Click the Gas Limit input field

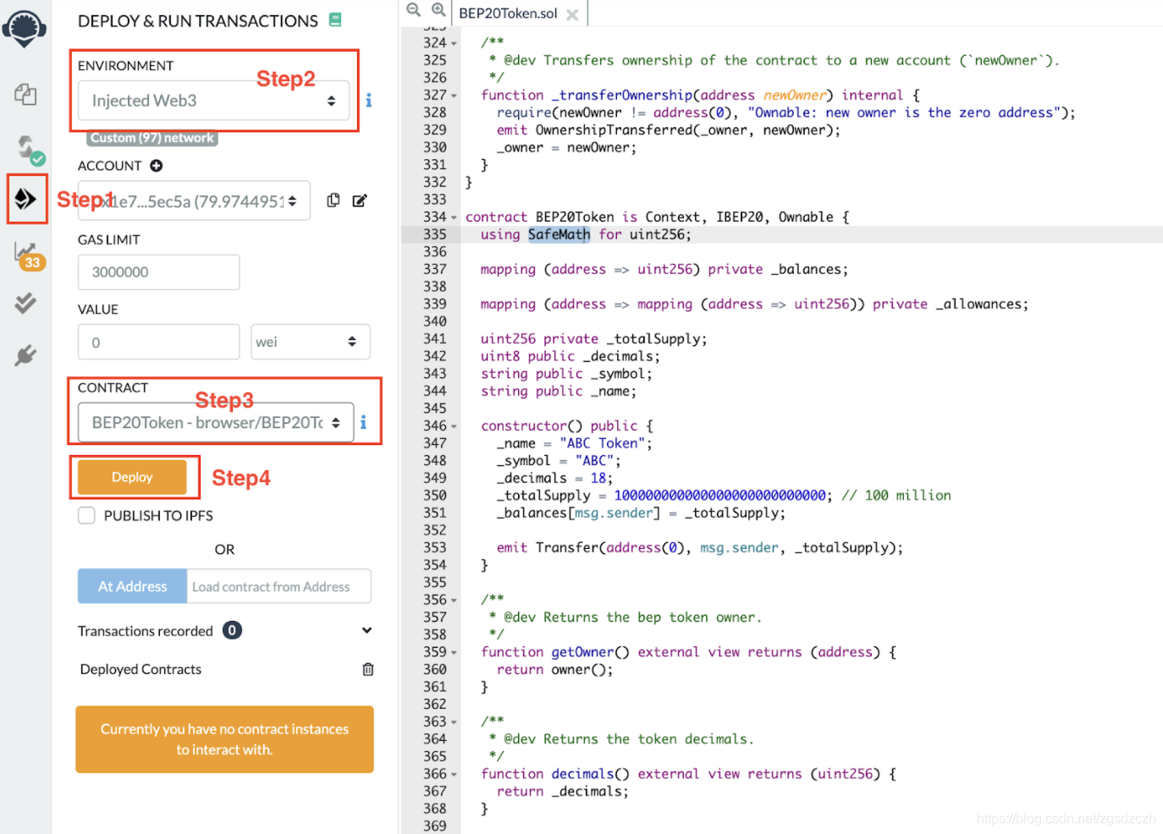pyautogui.click(x=158, y=272)
